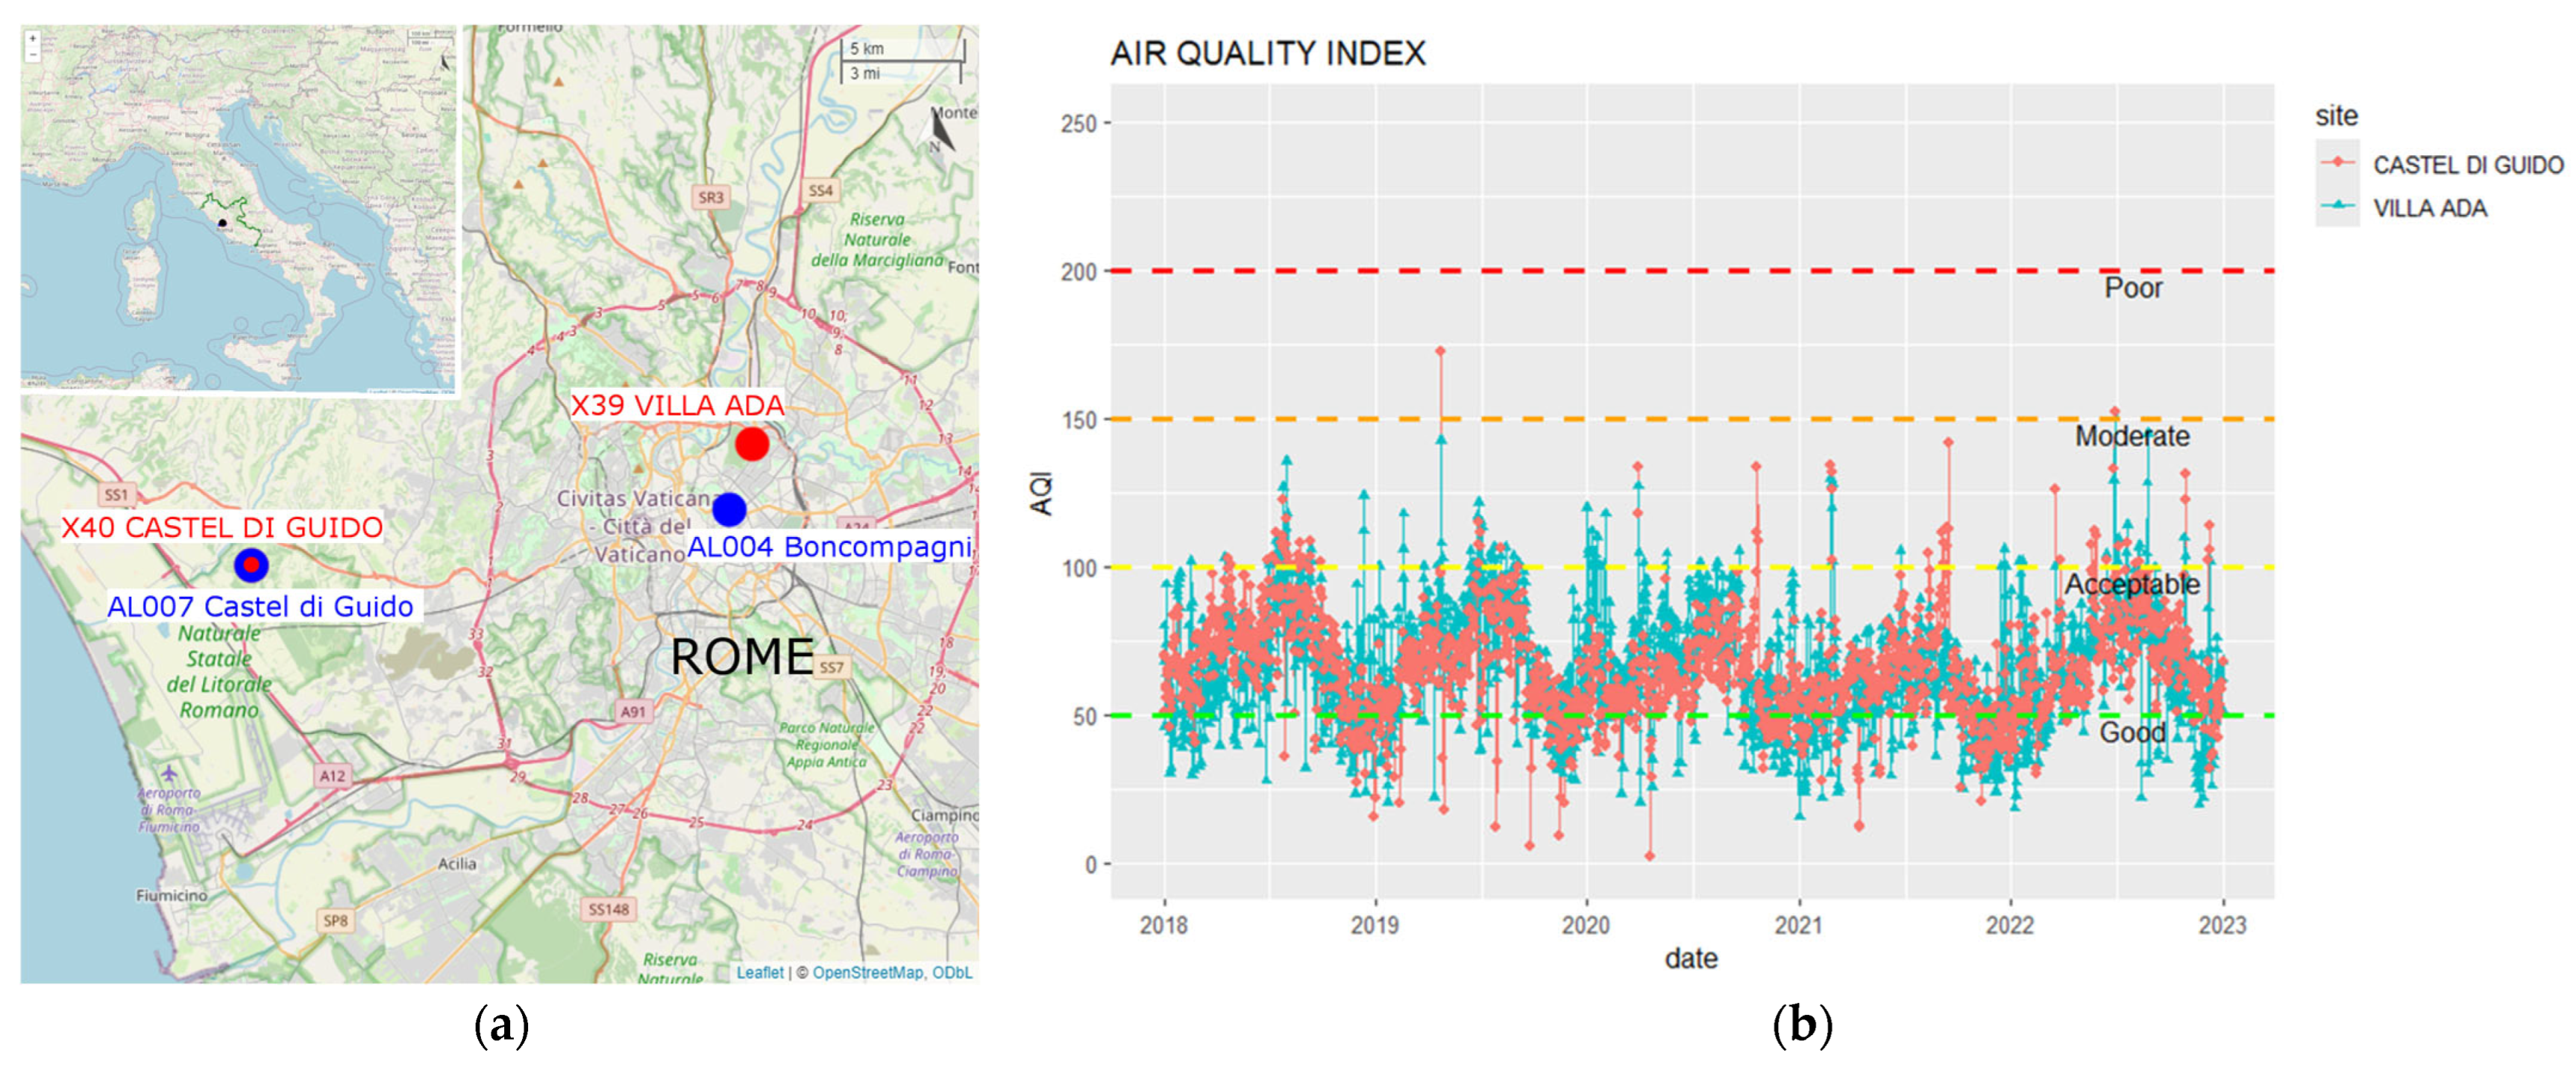Click the 50 tick on AQI axis
This screenshot has height=1068, width=2576.
(x=1085, y=716)
